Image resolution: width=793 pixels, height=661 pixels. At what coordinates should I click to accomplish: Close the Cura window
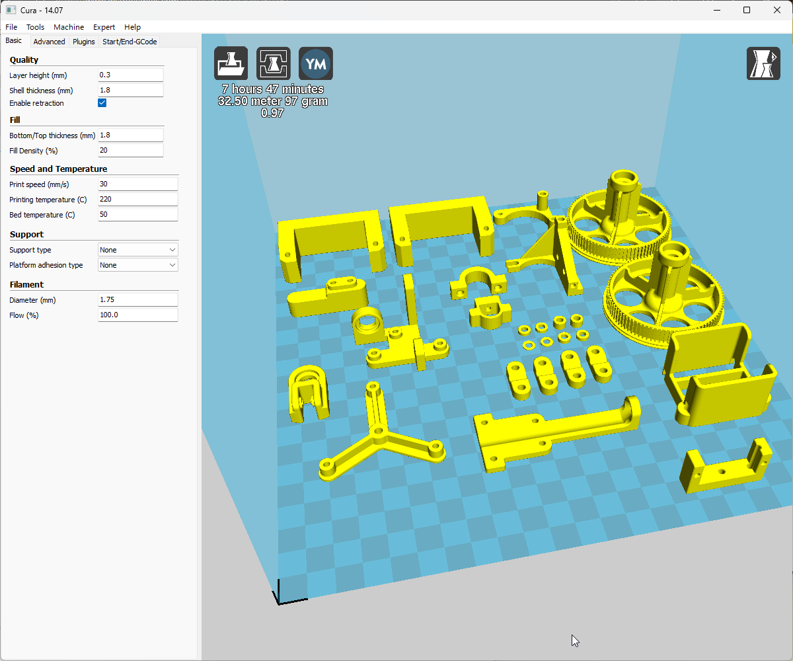click(x=777, y=10)
